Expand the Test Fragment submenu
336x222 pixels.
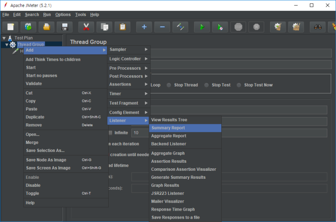point(129,103)
